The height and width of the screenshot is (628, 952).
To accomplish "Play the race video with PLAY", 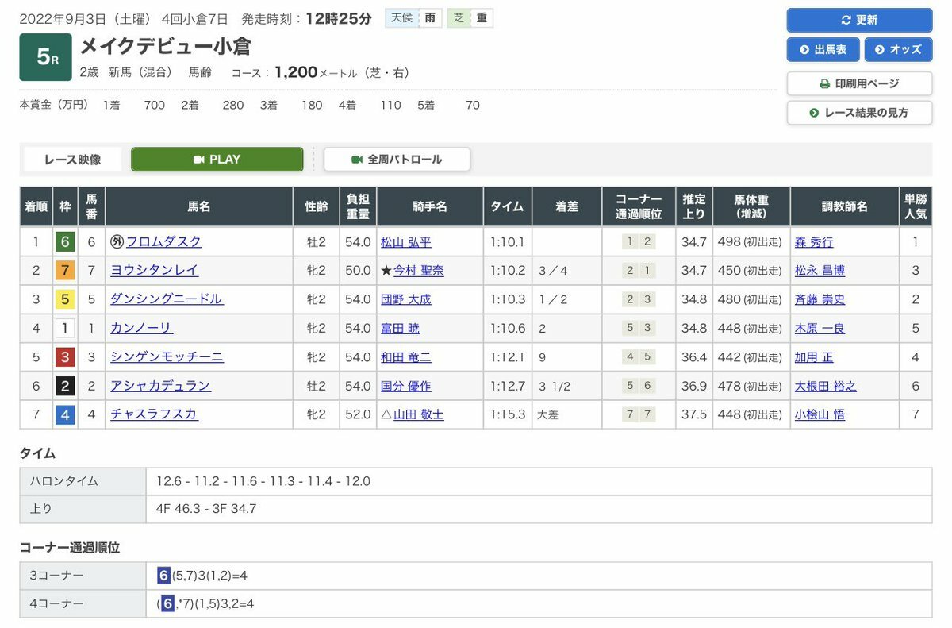I will coord(217,160).
